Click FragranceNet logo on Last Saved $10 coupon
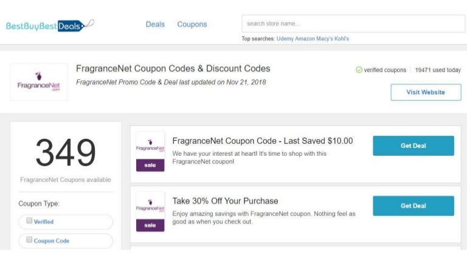 click(x=150, y=146)
